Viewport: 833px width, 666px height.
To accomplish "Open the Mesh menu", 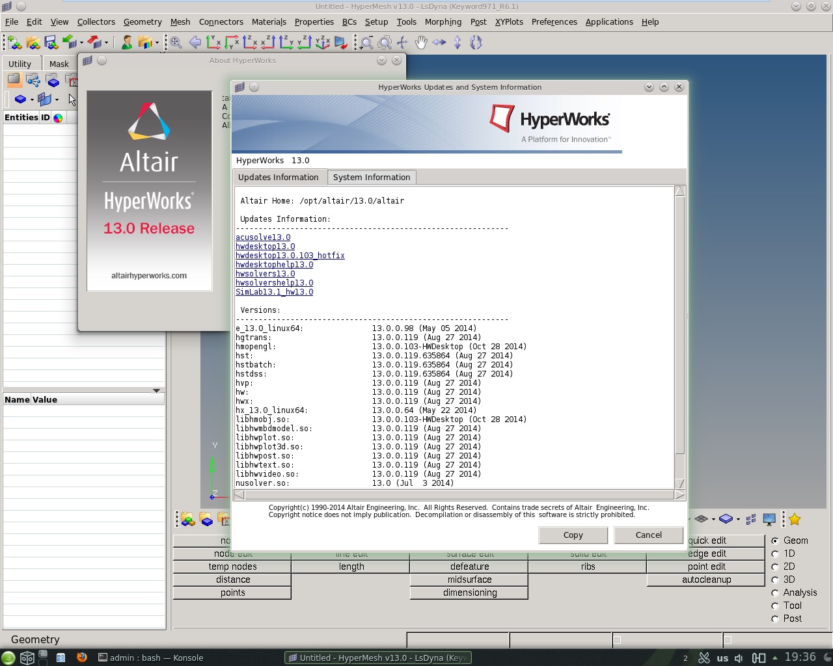I will [x=180, y=21].
